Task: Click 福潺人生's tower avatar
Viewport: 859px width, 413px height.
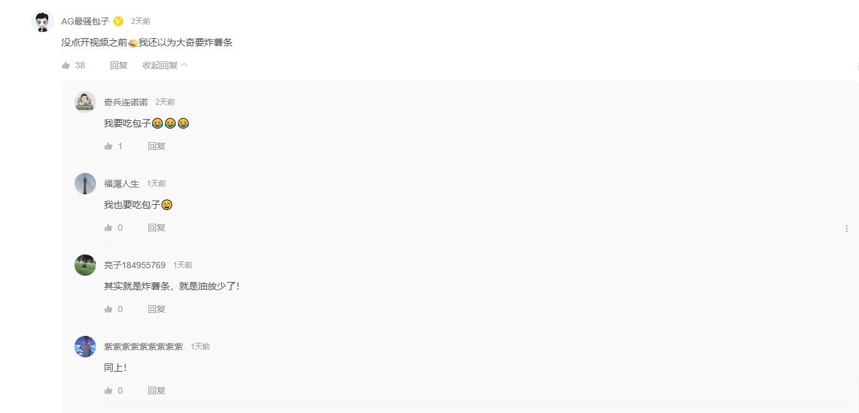Action: click(x=85, y=184)
